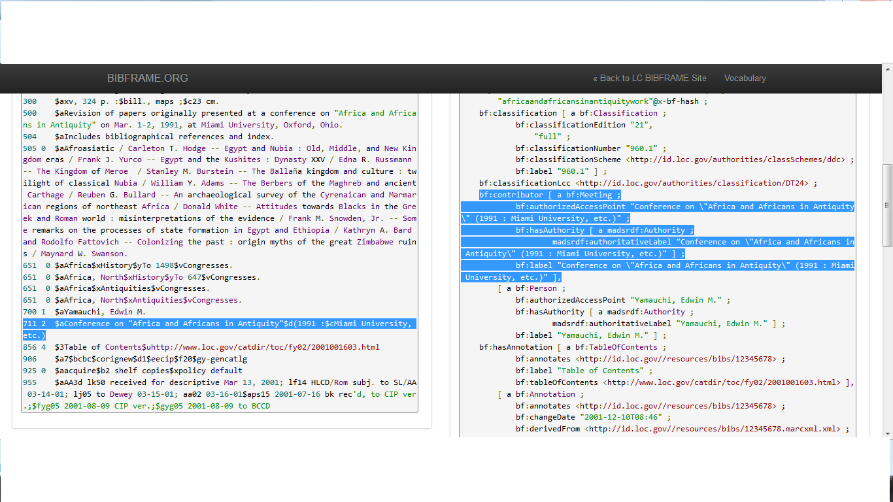Click "africaandafricansinantiquitywork"@x-bf-hash value

(602, 101)
